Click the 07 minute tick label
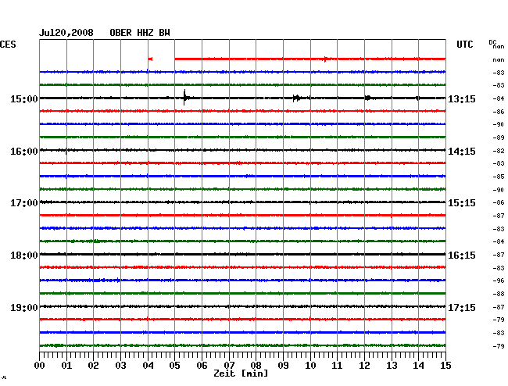508x386 pixels. point(229,365)
